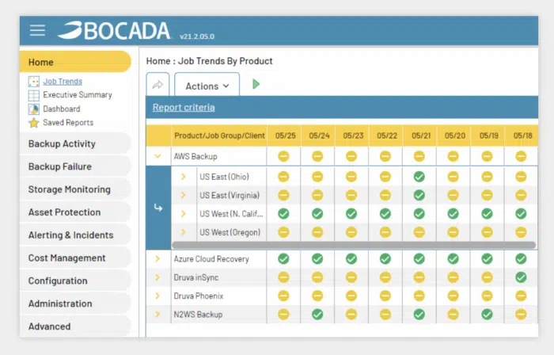Viewport: 554px width, 355px height.
Task: Click the 'Azure Cloud Recovery' row label
Action: coord(211,259)
